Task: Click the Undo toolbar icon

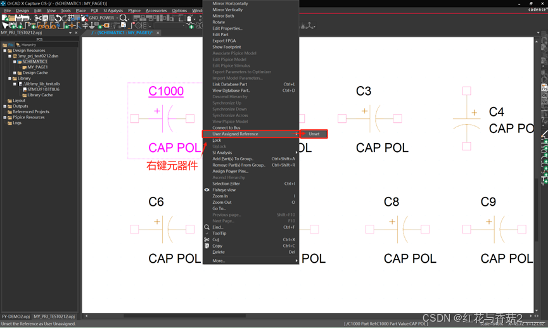Action: pos(58,18)
